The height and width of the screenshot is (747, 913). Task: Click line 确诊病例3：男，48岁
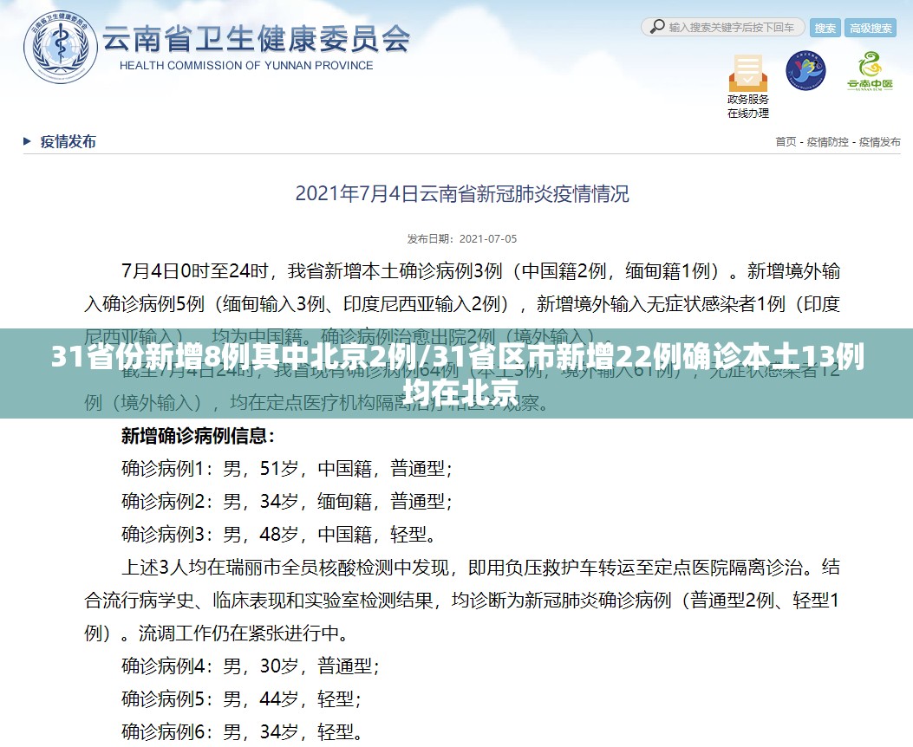tap(279, 534)
